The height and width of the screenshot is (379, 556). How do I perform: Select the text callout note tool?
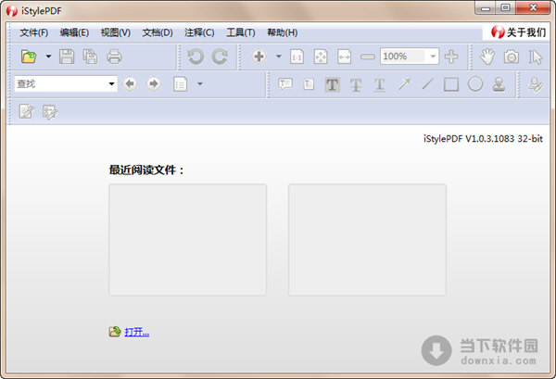(285, 84)
